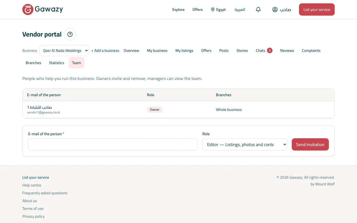357x223 pixels.
Task: Go to the My listings tab
Action: click(184, 50)
